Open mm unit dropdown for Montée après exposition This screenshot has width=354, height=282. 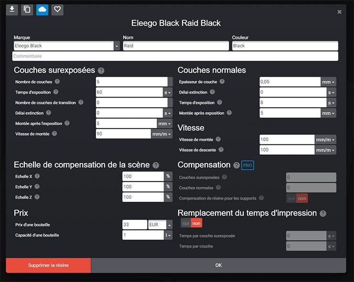pos(329,113)
